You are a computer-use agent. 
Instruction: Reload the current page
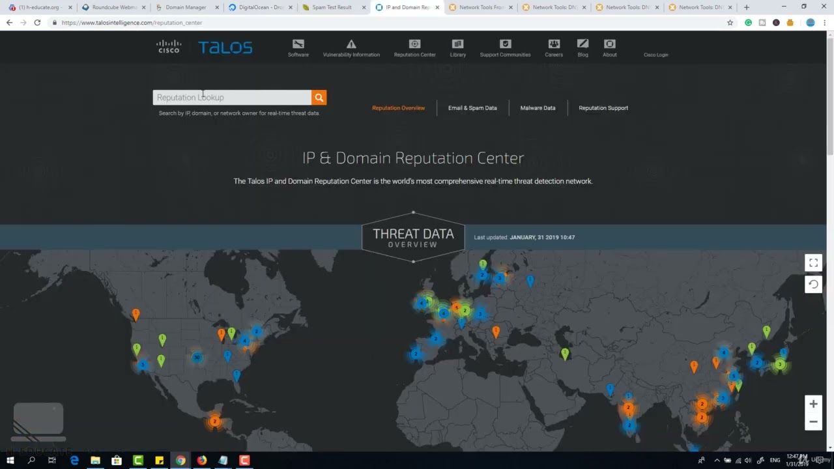(37, 22)
